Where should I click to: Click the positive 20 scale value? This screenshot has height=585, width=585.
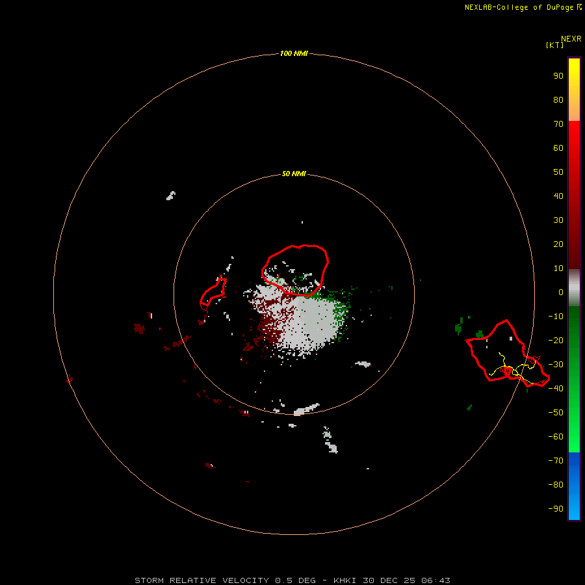click(558, 244)
